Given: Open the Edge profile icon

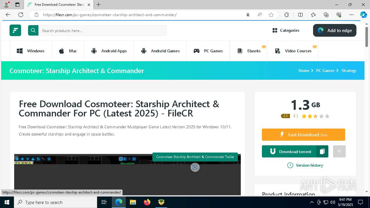Looking at the screenshot, I should click(6, 5).
